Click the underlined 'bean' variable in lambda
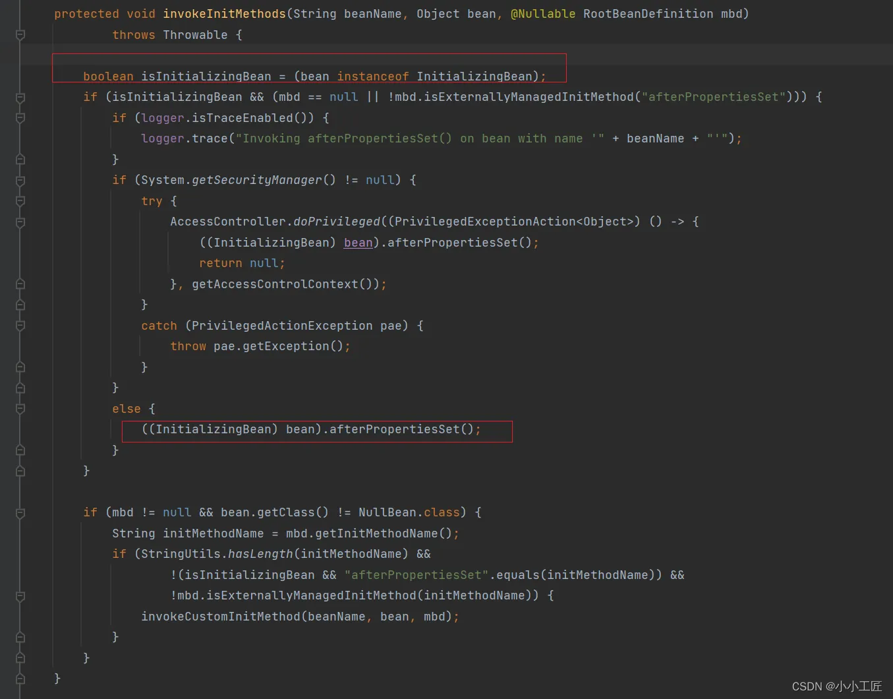 [359, 243]
